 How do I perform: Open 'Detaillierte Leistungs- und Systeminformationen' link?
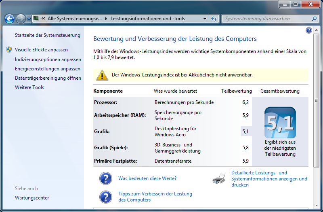[x=269, y=179]
